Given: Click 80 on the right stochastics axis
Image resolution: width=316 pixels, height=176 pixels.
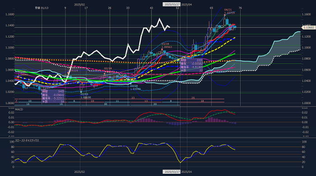Looking at the screenshot, I should point(304,147).
